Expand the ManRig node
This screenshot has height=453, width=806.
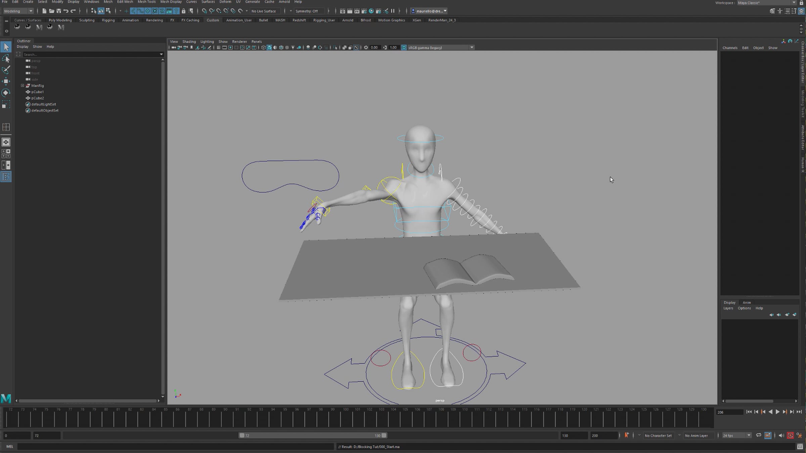(23, 86)
